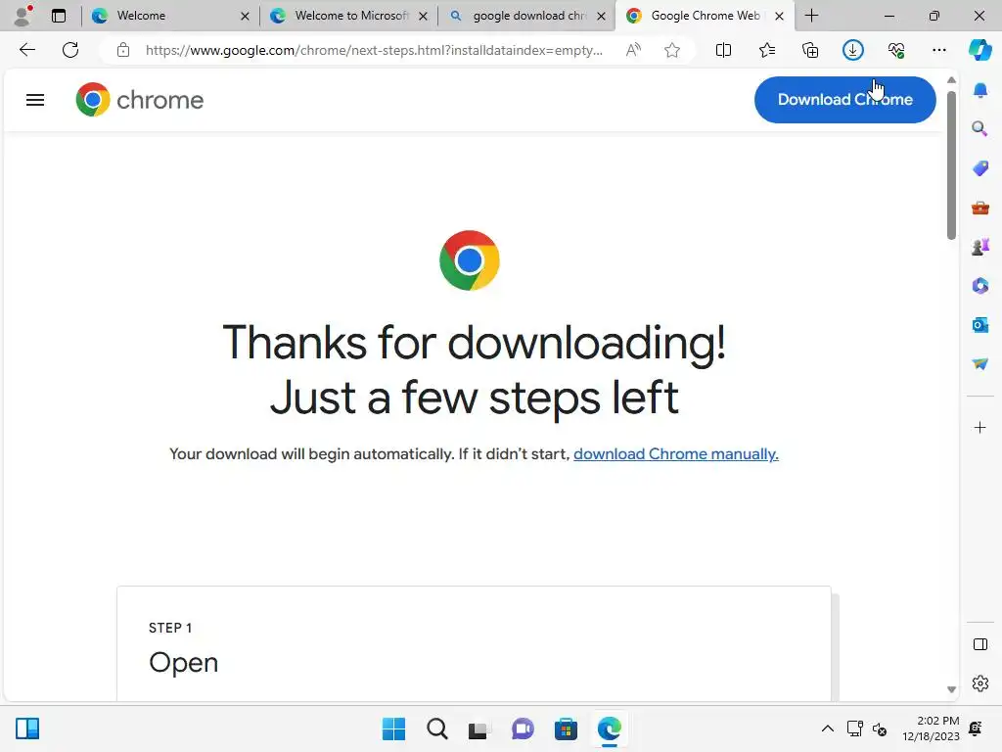The width and height of the screenshot is (1002, 752).
Task: Customize sidebar with plus icon
Action: (x=980, y=427)
